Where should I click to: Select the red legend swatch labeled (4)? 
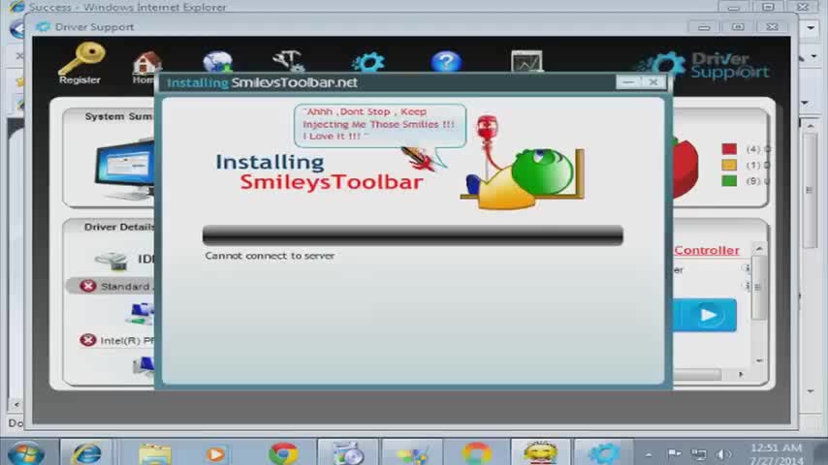tap(729, 149)
